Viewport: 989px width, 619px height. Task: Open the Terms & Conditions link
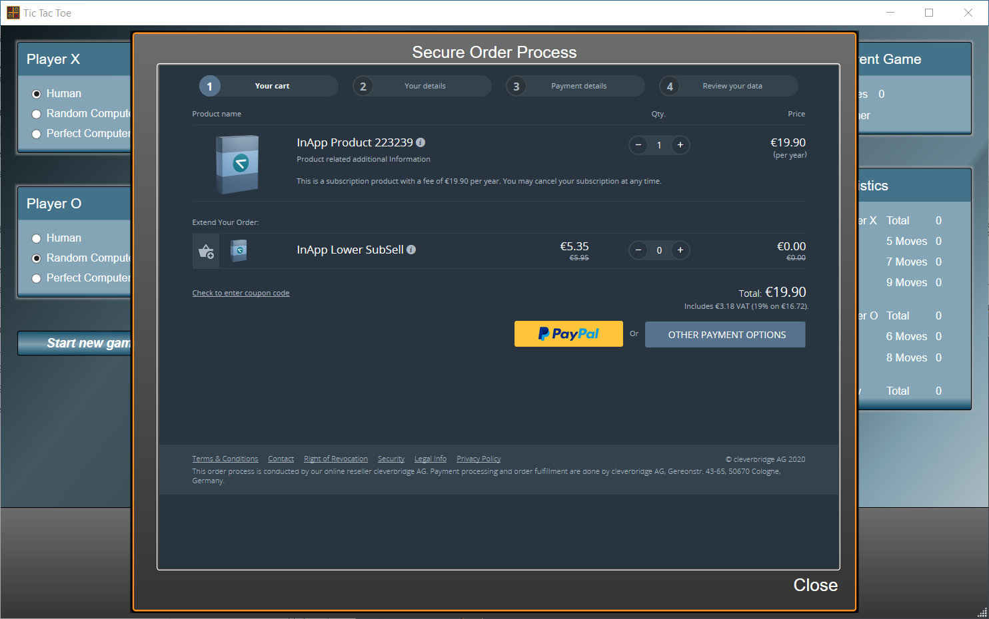pos(225,459)
